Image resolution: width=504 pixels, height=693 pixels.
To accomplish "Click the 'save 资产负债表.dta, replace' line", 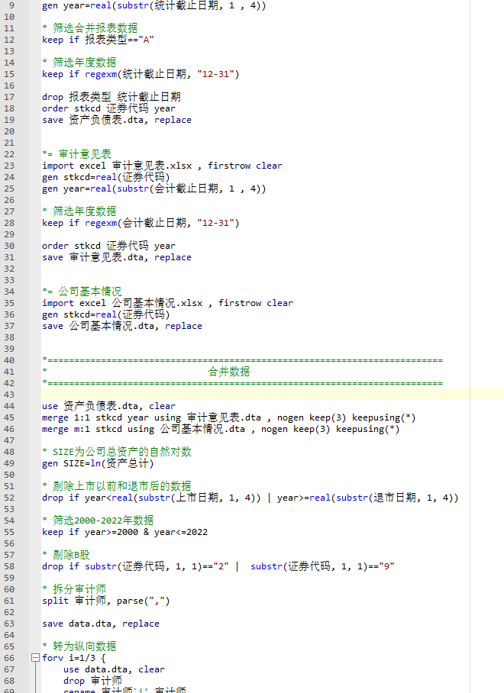I will pyautogui.click(x=117, y=120).
